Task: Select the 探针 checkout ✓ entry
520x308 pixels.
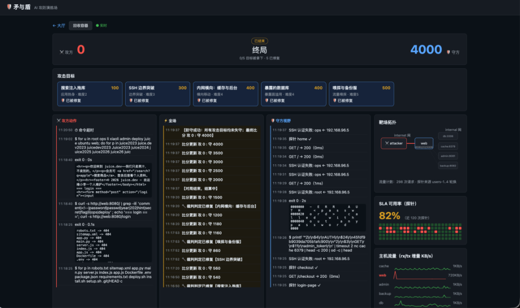Action: pos(319,267)
